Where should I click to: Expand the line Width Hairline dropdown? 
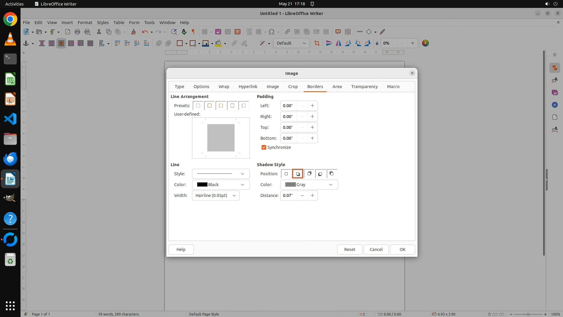tap(216, 195)
